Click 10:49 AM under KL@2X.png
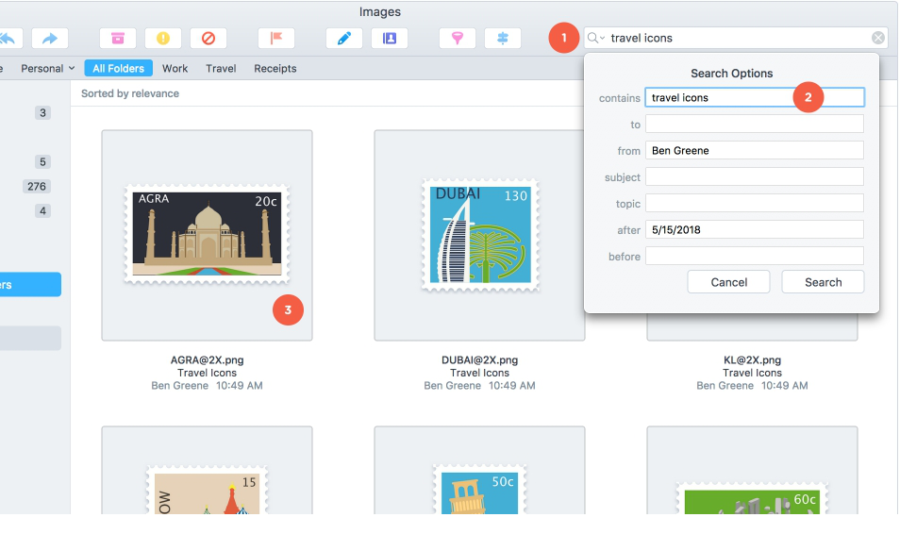The image size is (900, 534). pyautogui.click(x=785, y=386)
